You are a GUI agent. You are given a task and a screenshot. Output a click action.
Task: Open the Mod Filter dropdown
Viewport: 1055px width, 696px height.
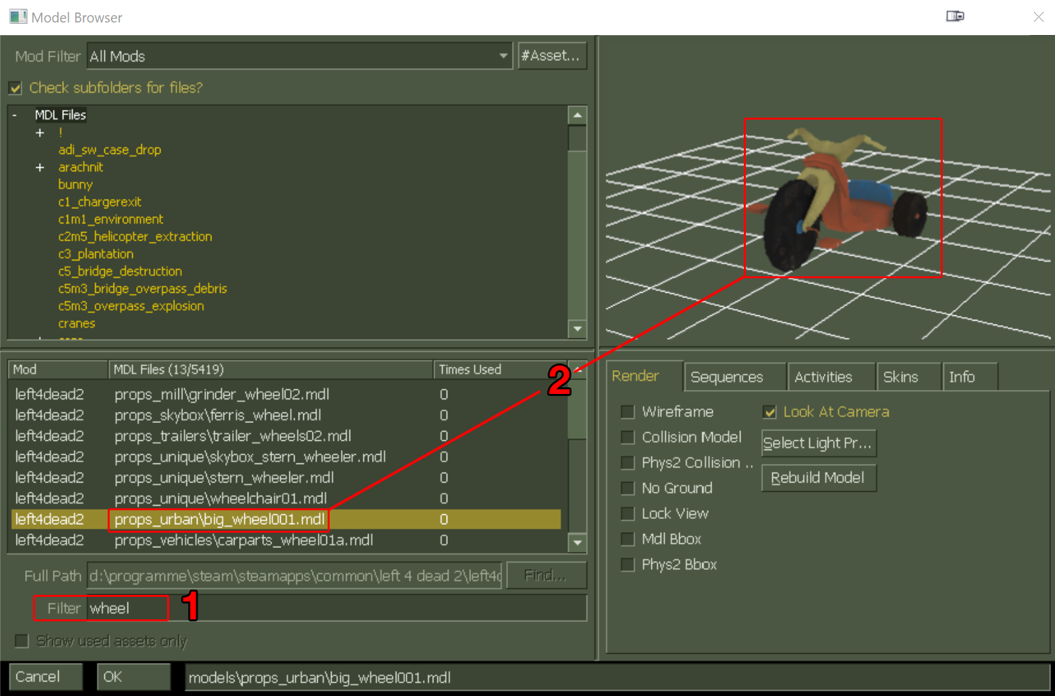click(x=300, y=56)
